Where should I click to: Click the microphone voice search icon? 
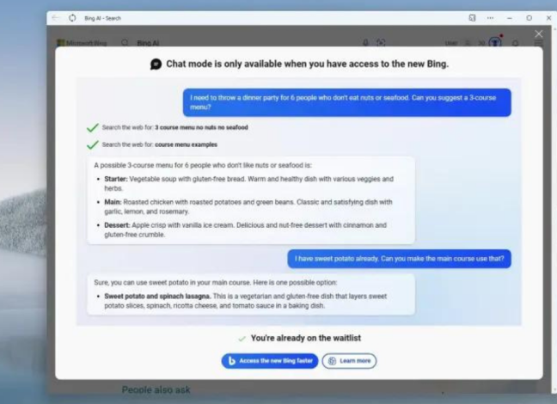click(x=365, y=43)
